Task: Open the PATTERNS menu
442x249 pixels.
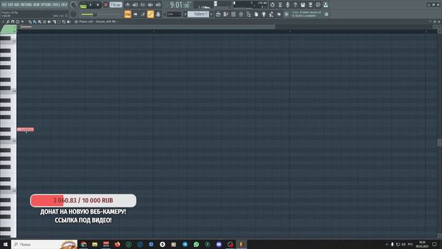Action: [x=26, y=5]
